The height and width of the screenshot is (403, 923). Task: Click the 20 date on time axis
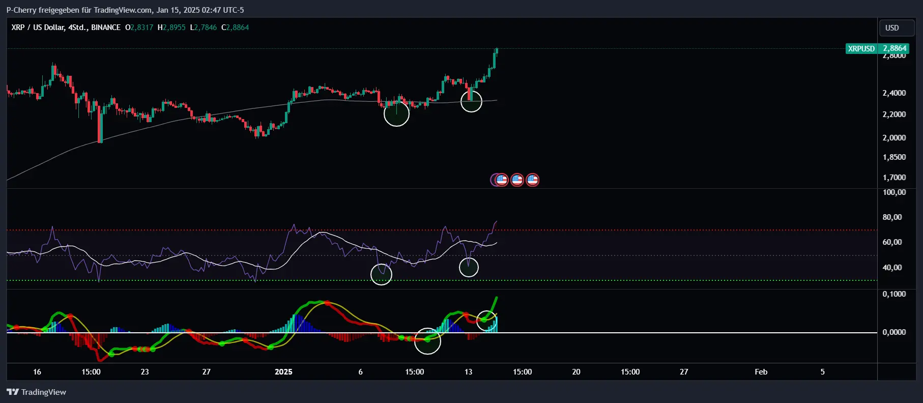point(576,371)
